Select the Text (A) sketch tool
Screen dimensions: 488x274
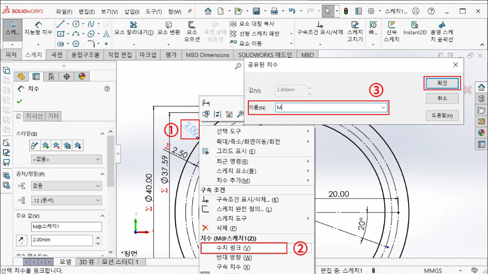pos(106,34)
